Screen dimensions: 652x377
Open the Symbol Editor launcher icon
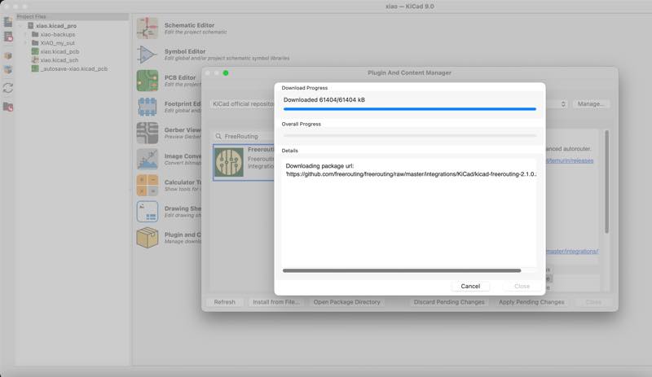(148, 55)
